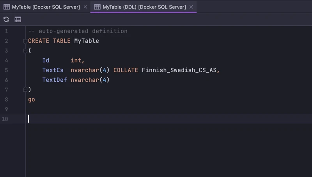Click the table icon on the first MyTable tab
The width and height of the screenshot is (312, 177).
(x=7, y=7)
